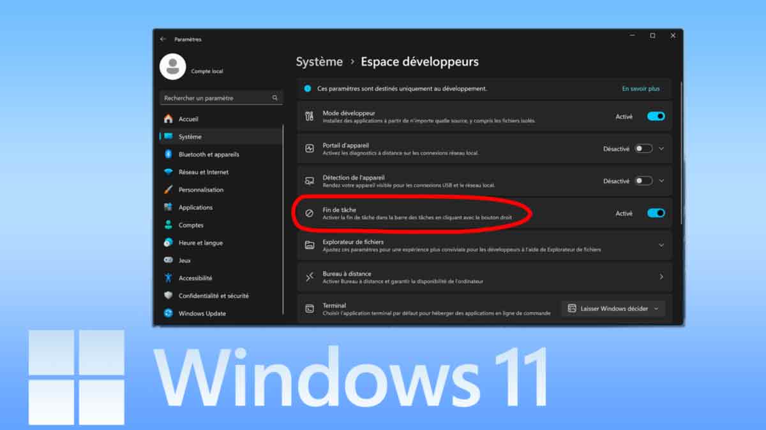766x430 pixels.
Task: Expand the Portail d'appareil chevron
Action: (661, 148)
